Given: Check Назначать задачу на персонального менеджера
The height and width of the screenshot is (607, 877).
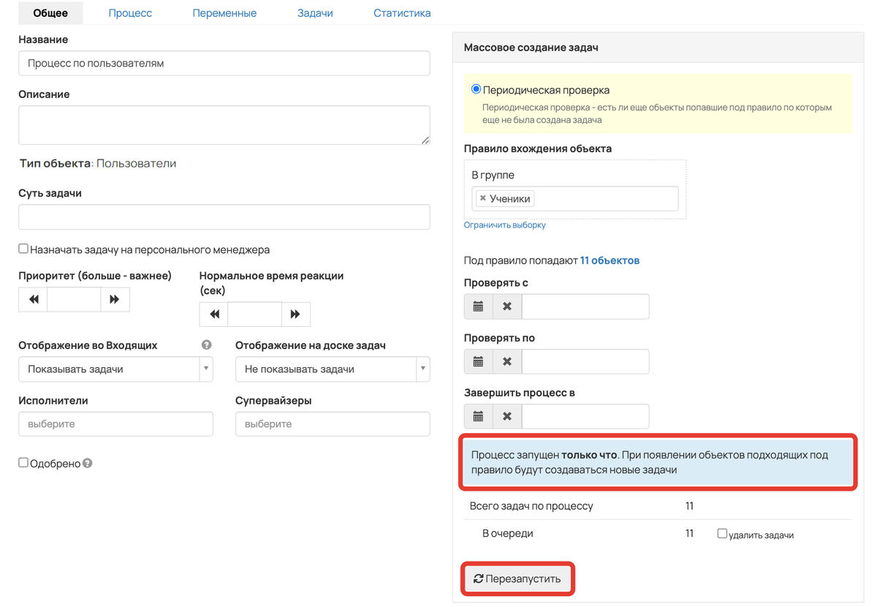Looking at the screenshot, I should (x=23, y=249).
